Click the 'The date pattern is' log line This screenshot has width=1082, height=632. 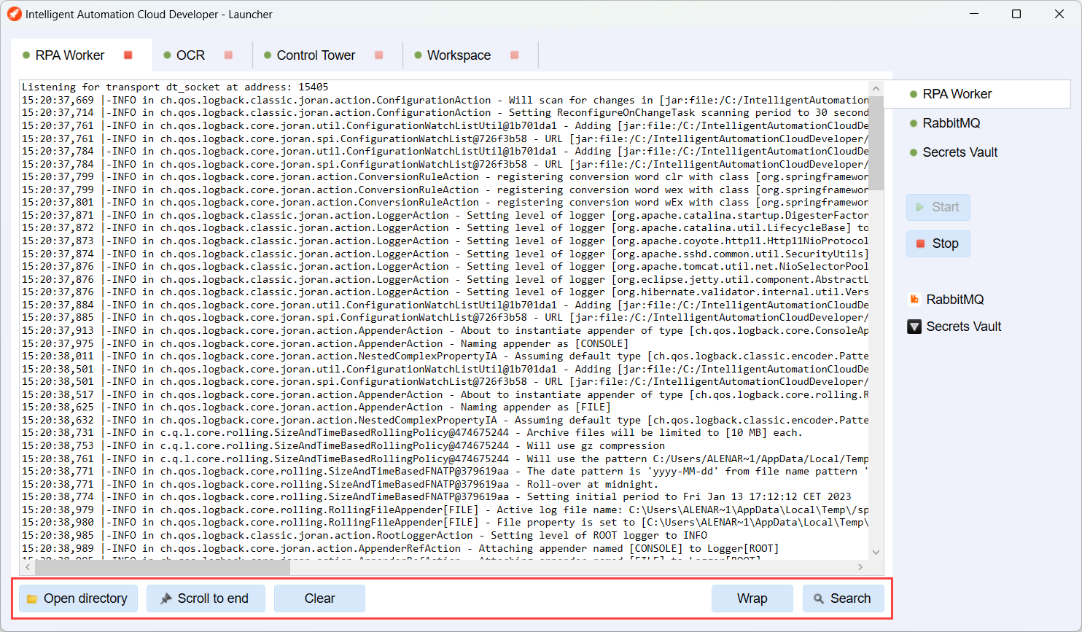click(x=445, y=471)
